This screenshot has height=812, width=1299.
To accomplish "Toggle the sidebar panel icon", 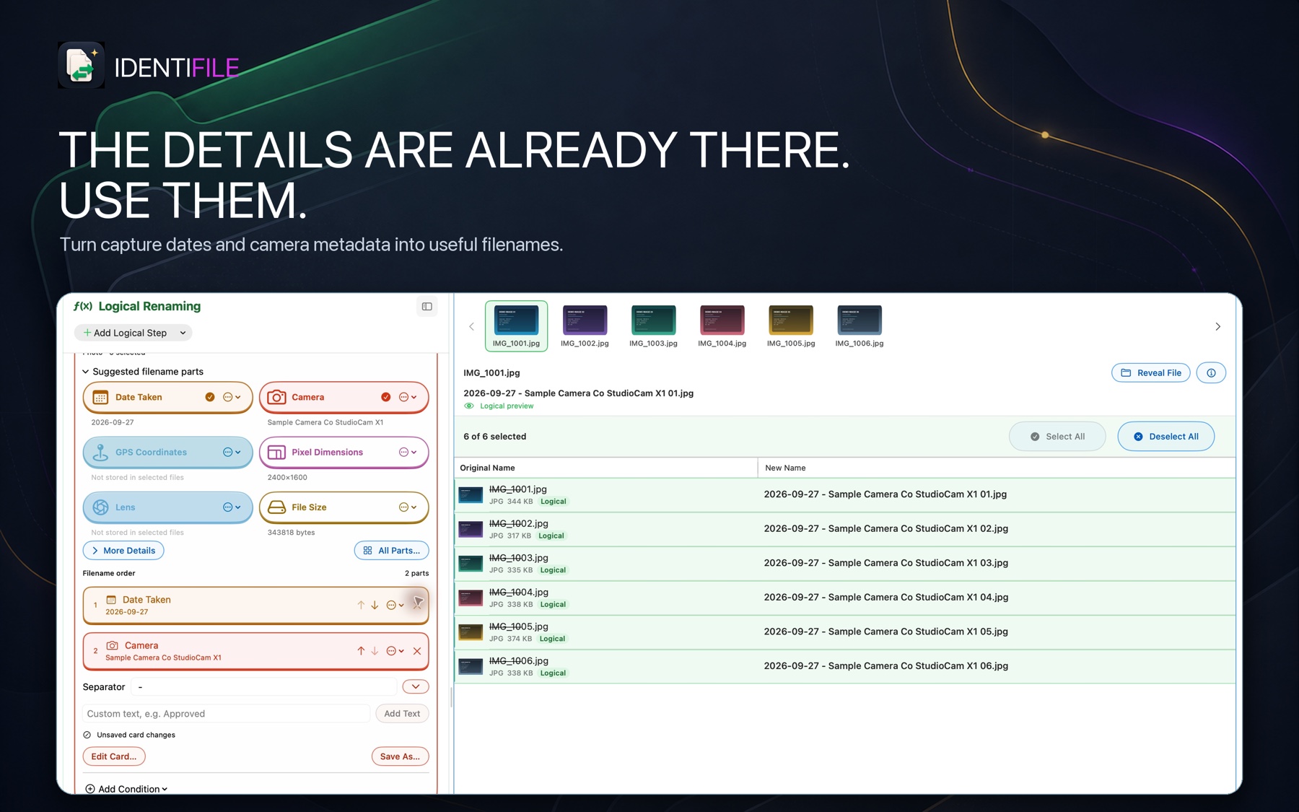I will tap(427, 307).
